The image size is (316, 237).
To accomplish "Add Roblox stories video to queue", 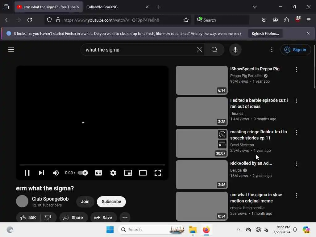I will pyautogui.click(x=222, y=144).
